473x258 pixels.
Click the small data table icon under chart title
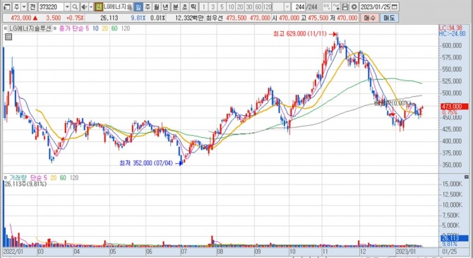8,37
